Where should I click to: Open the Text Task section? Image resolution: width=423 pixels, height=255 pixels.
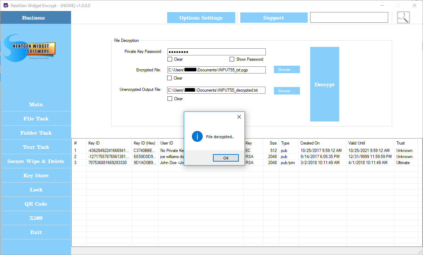[36, 147]
